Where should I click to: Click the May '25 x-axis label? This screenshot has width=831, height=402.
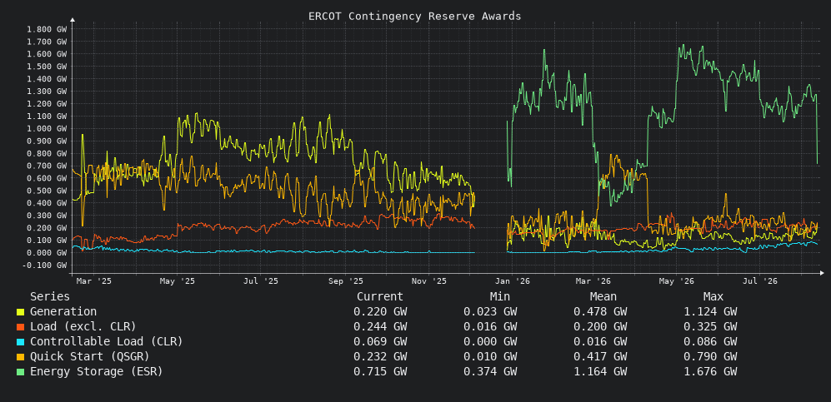(177, 281)
